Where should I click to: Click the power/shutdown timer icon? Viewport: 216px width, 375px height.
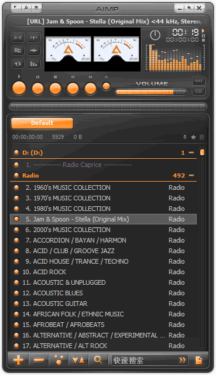point(155,35)
